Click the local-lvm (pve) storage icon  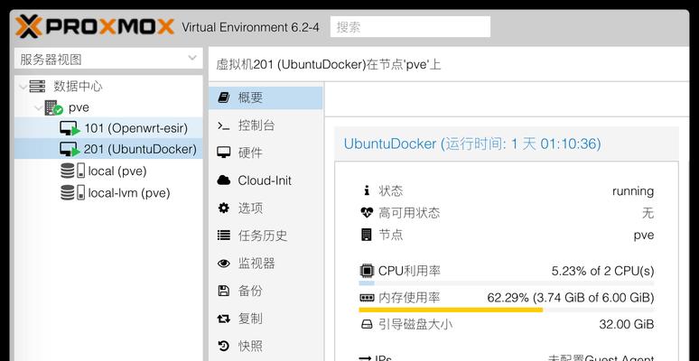(x=72, y=192)
